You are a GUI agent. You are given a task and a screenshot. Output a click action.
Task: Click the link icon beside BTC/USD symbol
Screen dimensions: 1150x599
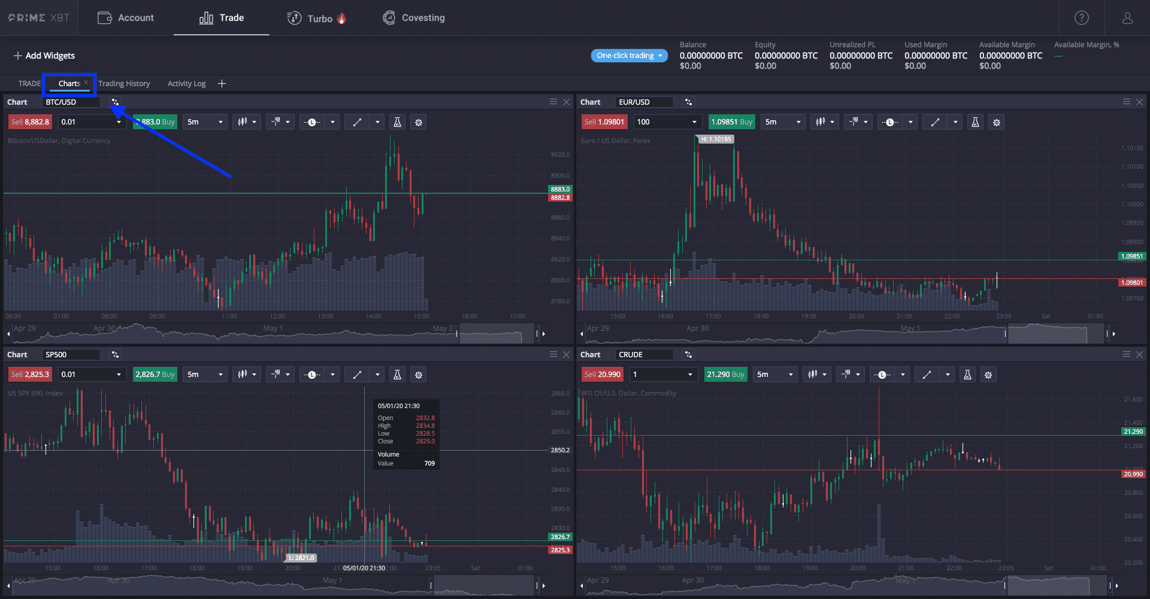(115, 102)
